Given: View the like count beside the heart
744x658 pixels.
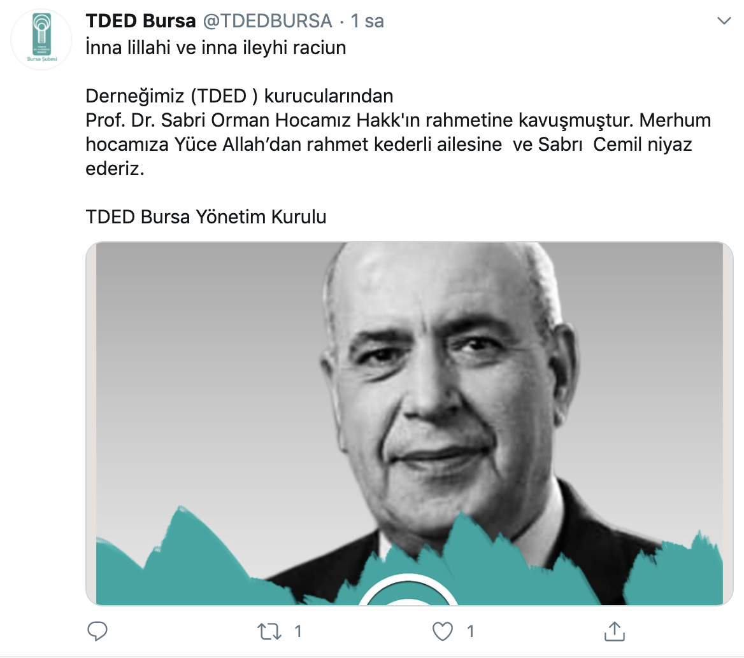Looking at the screenshot, I should click(469, 631).
